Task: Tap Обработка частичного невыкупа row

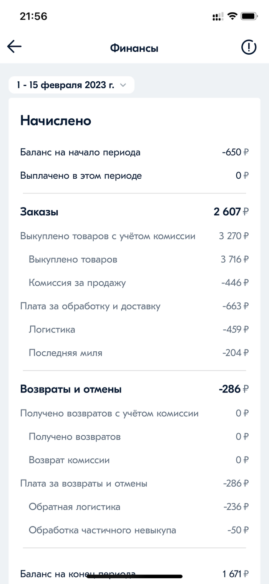Action: (x=102, y=530)
